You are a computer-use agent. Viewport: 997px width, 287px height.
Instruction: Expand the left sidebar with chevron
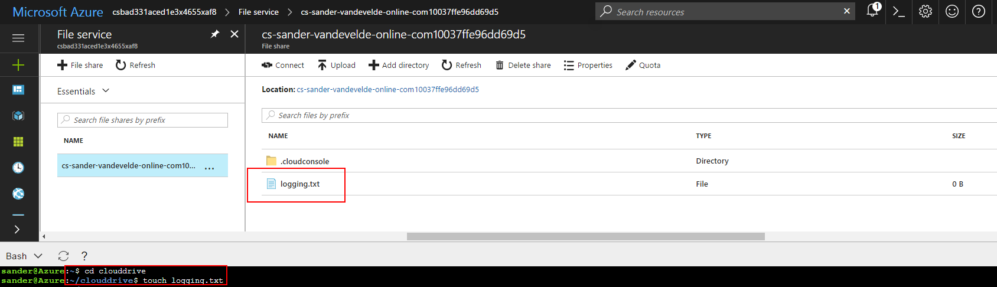pyautogui.click(x=17, y=229)
